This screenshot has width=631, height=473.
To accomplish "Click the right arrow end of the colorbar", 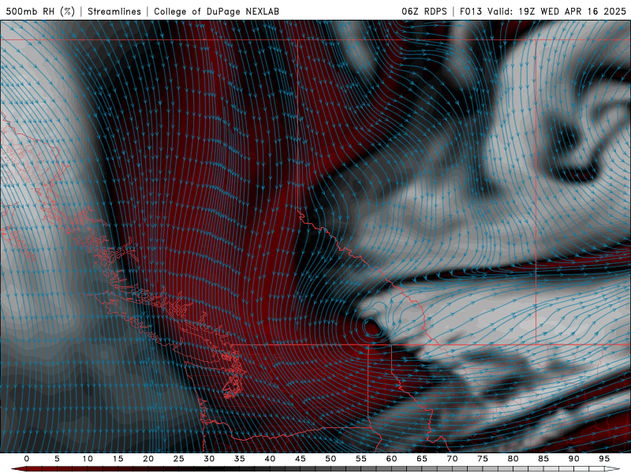I will click(x=612, y=469).
